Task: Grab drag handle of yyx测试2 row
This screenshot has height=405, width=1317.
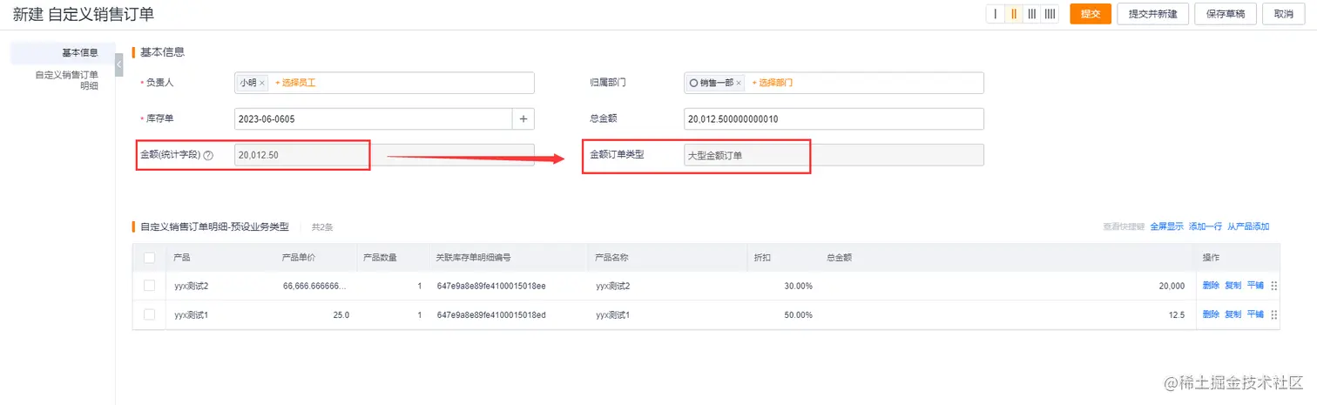Action: 1274,286
